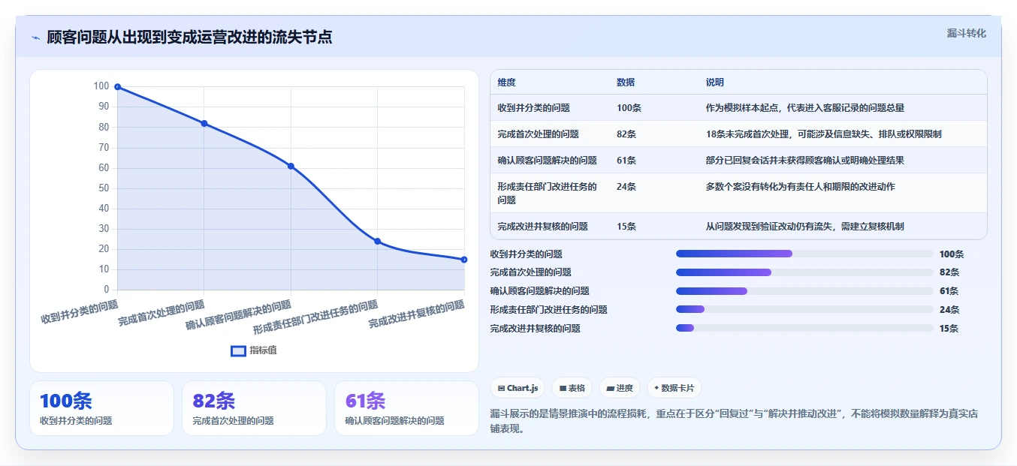Click the 61条 data card
Image resolution: width=1017 pixels, height=466 pixels.
coord(406,408)
